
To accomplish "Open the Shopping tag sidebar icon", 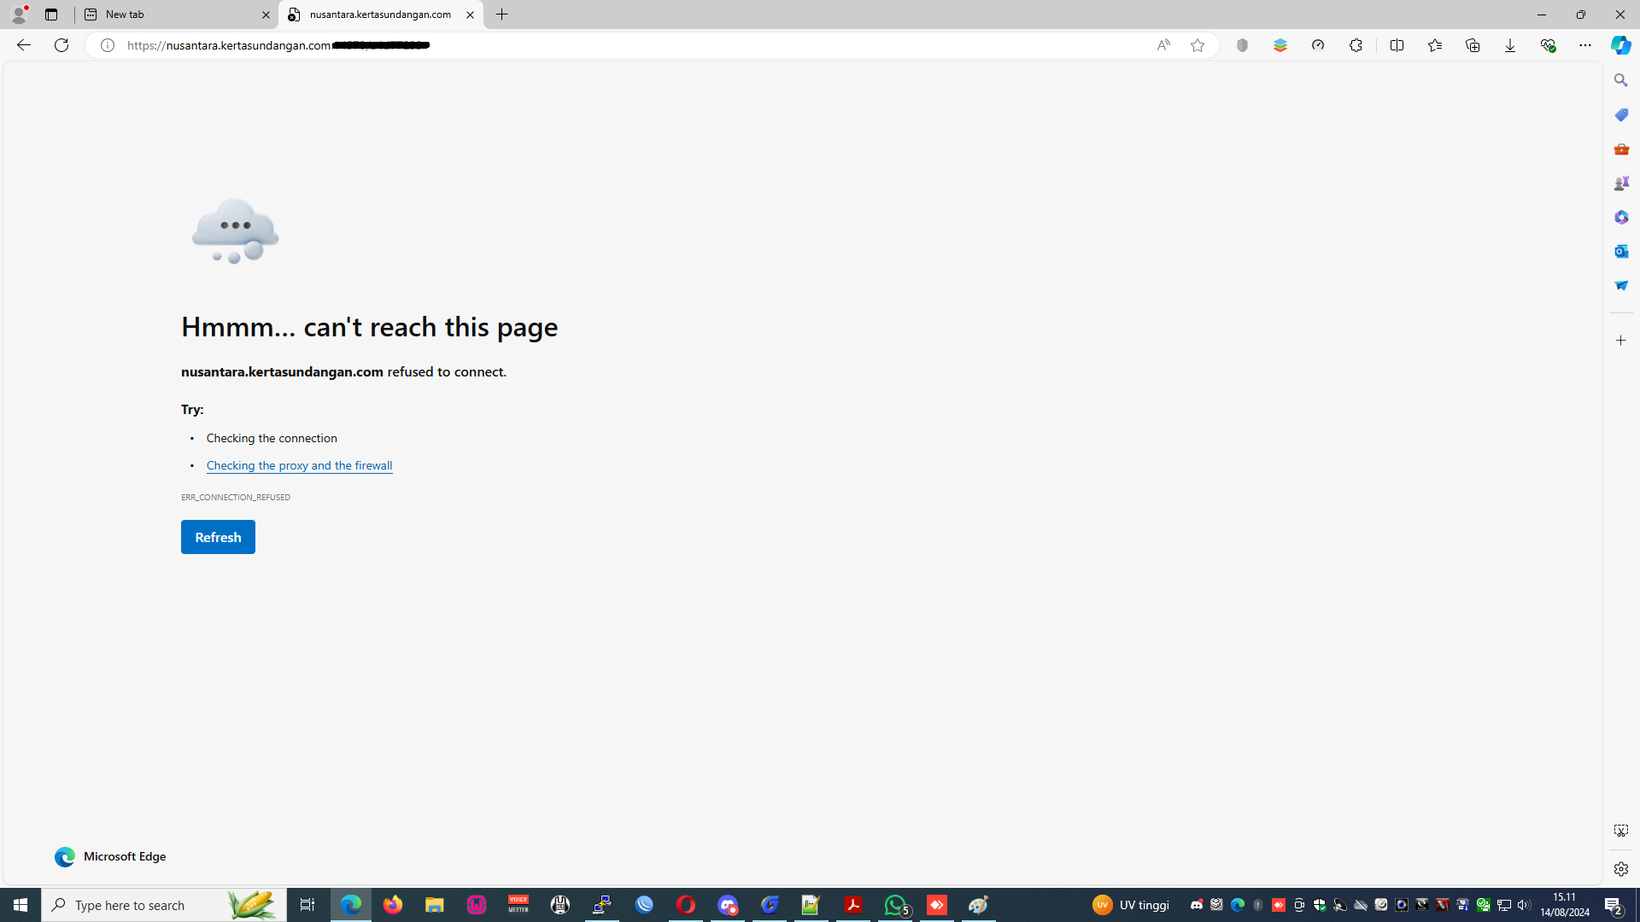I will coord(1620,114).
